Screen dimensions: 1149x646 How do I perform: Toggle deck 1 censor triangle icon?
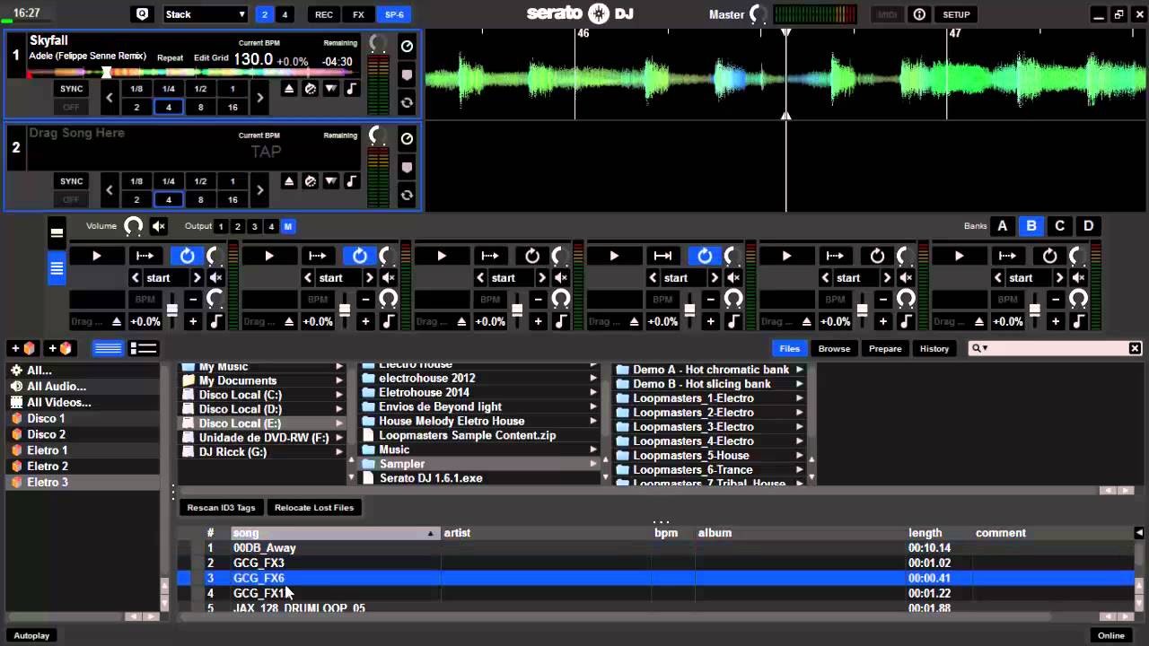click(x=331, y=89)
